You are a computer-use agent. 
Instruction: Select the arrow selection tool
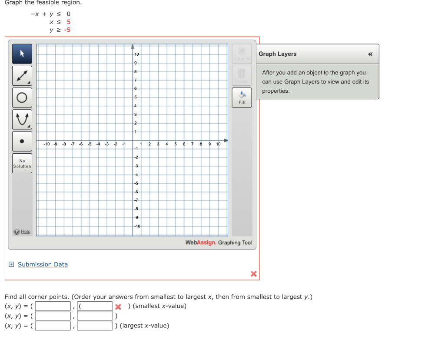tap(22, 54)
